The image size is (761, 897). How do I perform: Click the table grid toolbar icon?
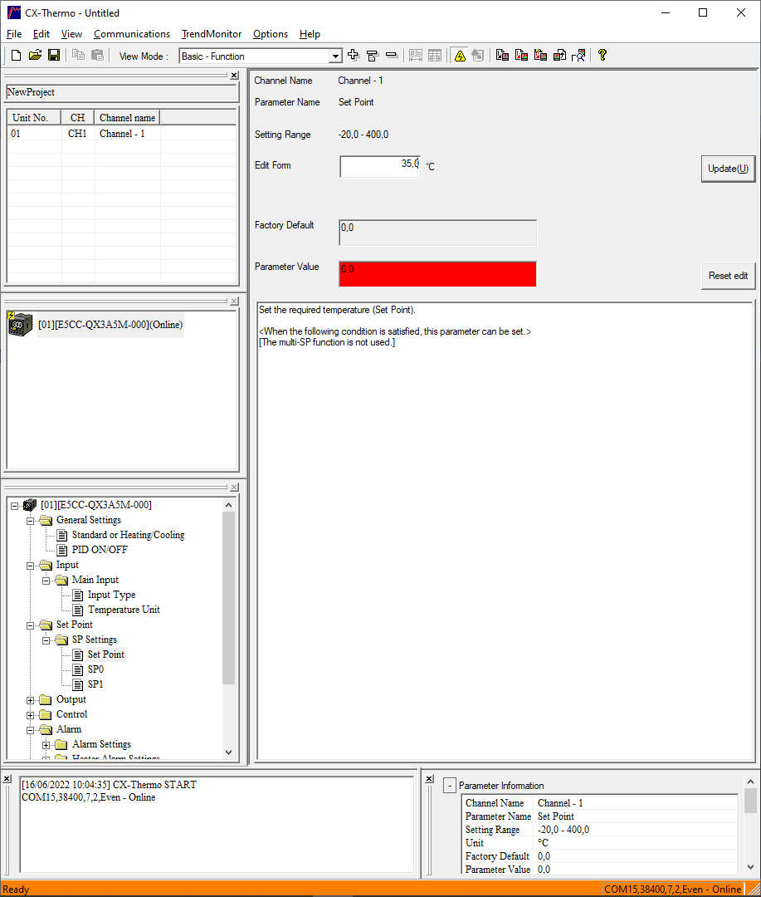pyautogui.click(x=435, y=56)
